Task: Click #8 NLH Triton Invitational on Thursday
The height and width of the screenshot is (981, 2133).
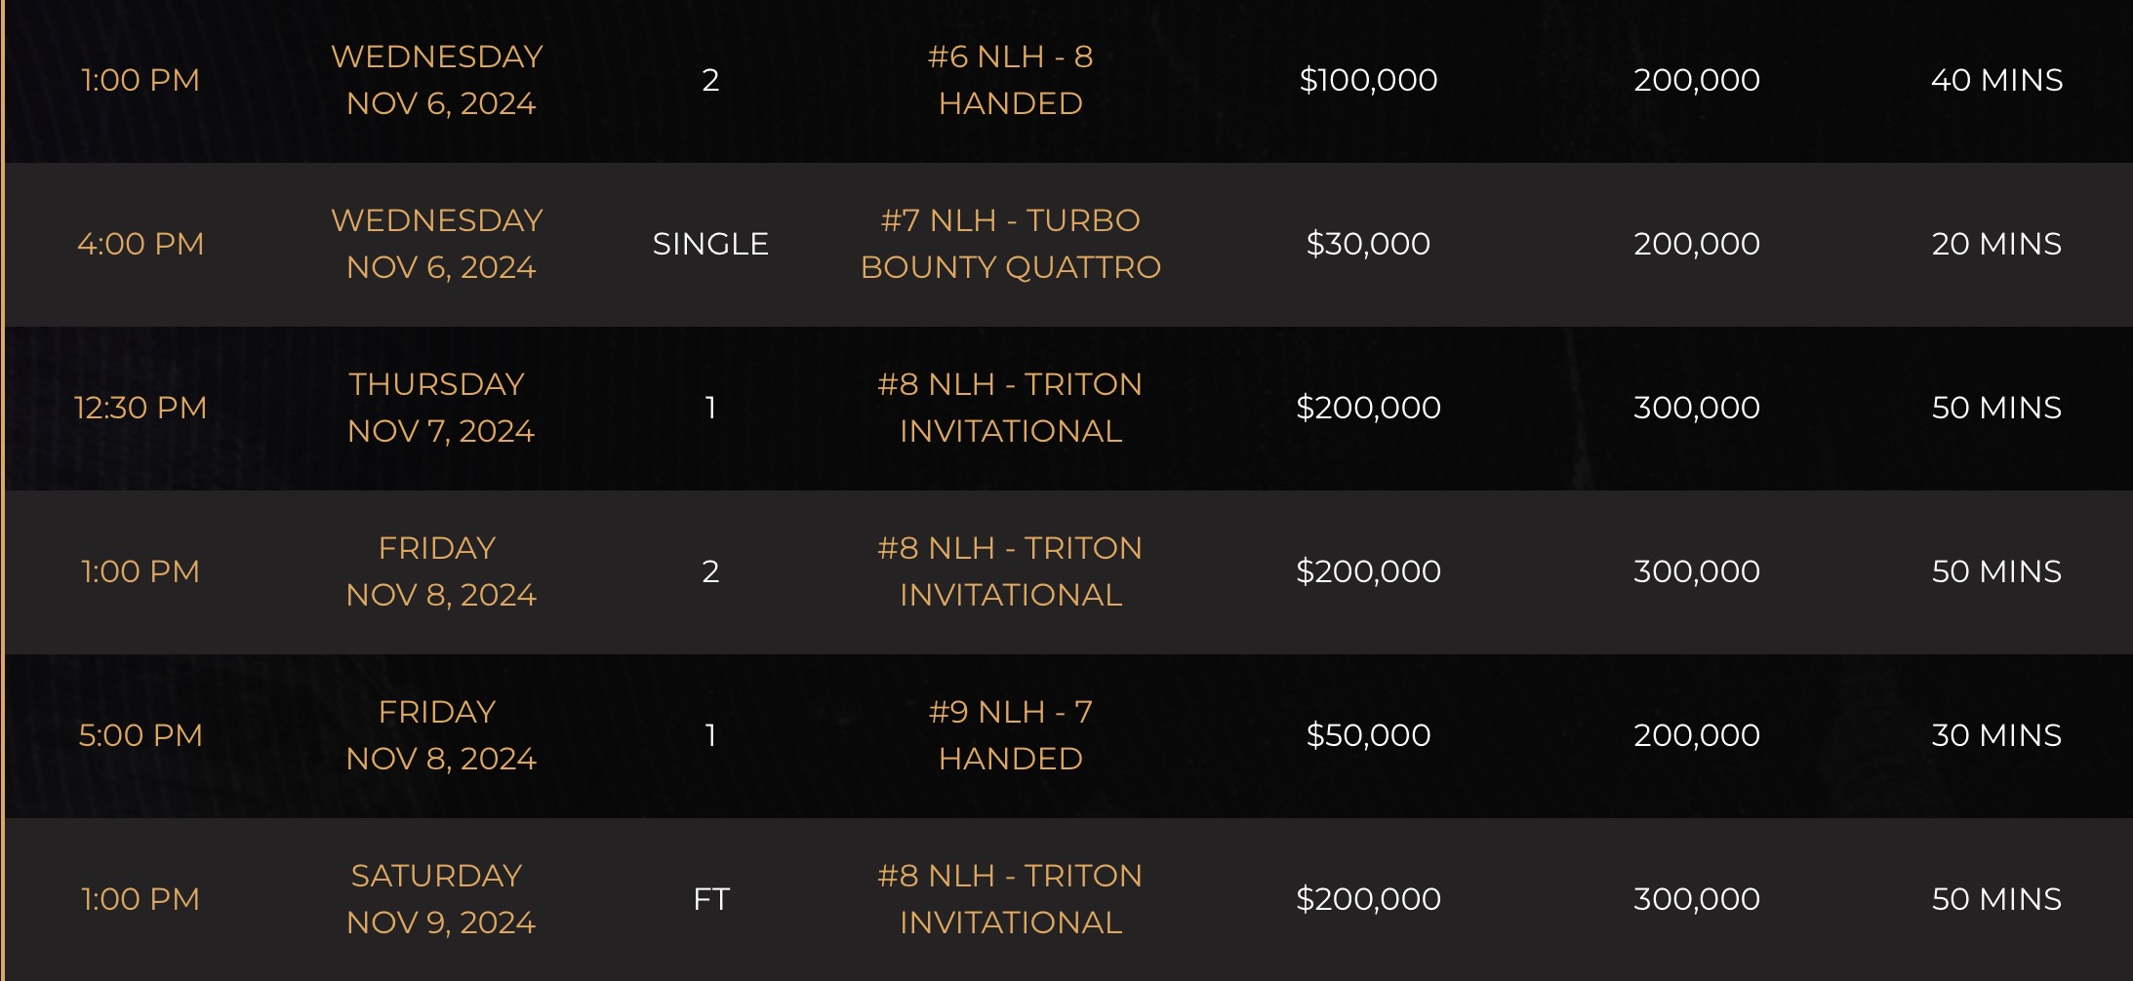Action: [x=1010, y=408]
